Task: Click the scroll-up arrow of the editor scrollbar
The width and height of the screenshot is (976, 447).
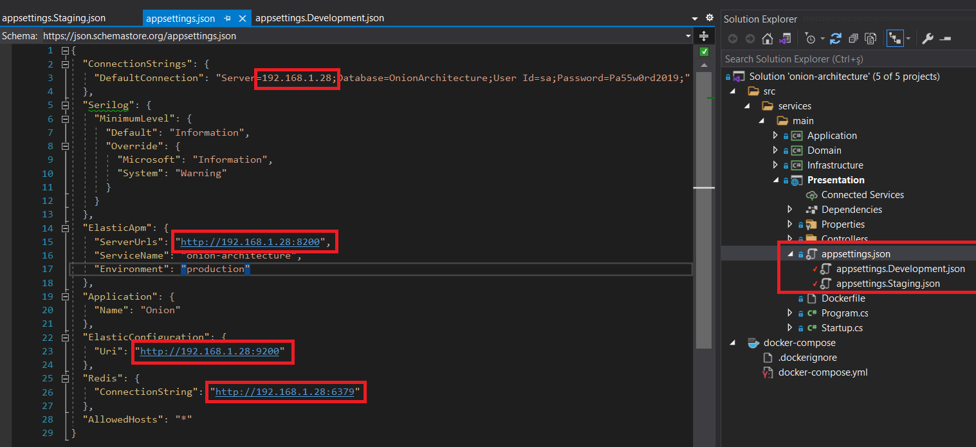Action: coord(704,66)
